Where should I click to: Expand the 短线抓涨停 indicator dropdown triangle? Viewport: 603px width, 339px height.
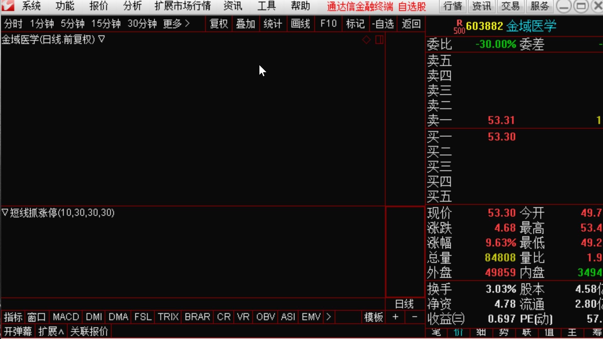(5, 213)
